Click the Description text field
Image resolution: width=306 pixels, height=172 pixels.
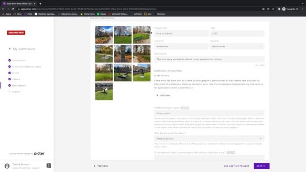click(x=209, y=59)
